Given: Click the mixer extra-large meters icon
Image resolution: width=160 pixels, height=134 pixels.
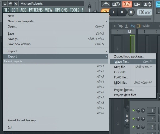Looking at the screenshot, I should coord(133,26).
